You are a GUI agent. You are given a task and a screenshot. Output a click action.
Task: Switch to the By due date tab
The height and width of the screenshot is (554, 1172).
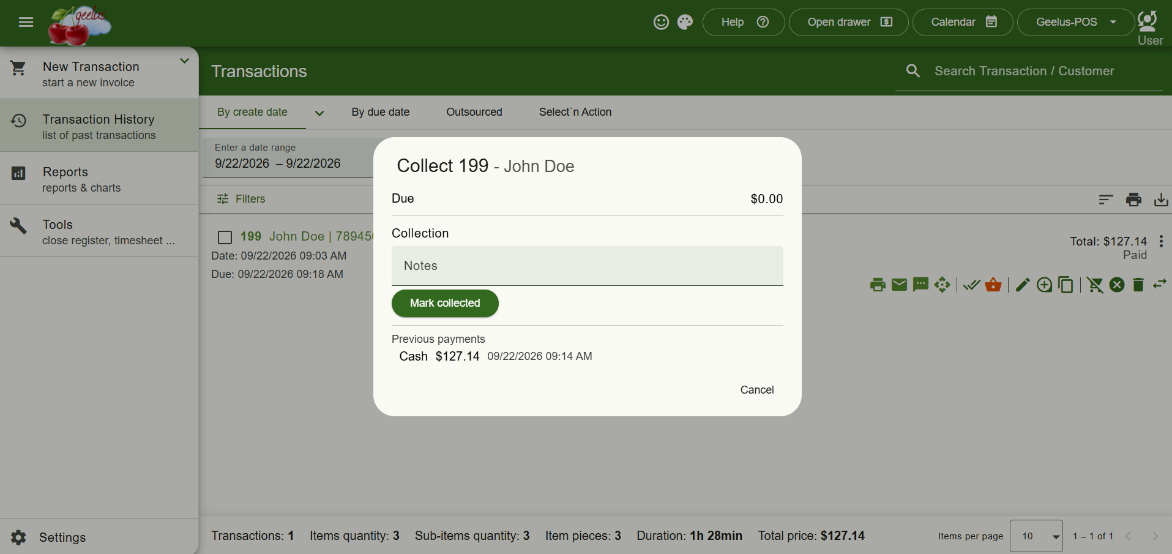coord(381,112)
